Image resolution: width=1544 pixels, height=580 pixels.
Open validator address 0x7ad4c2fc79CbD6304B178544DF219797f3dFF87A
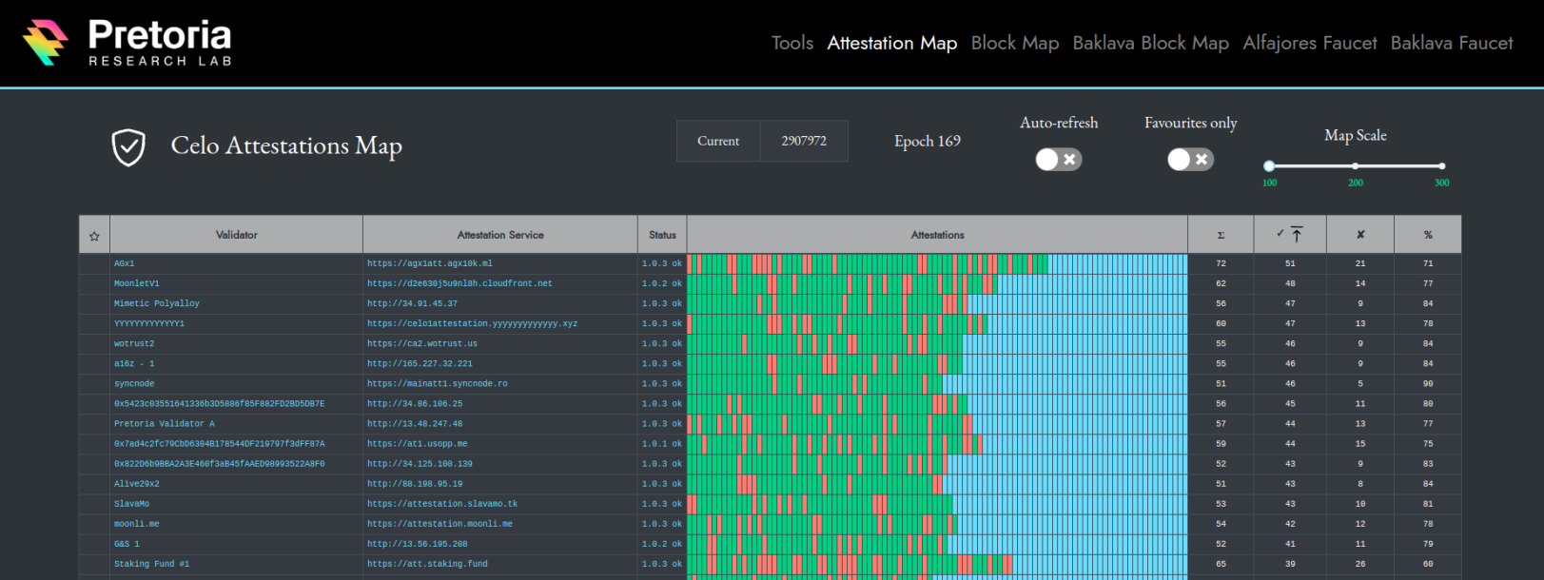(x=220, y=443)
